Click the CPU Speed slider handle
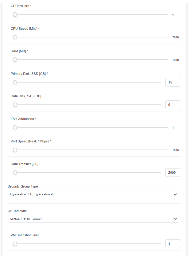 click(x=15, y=37)
